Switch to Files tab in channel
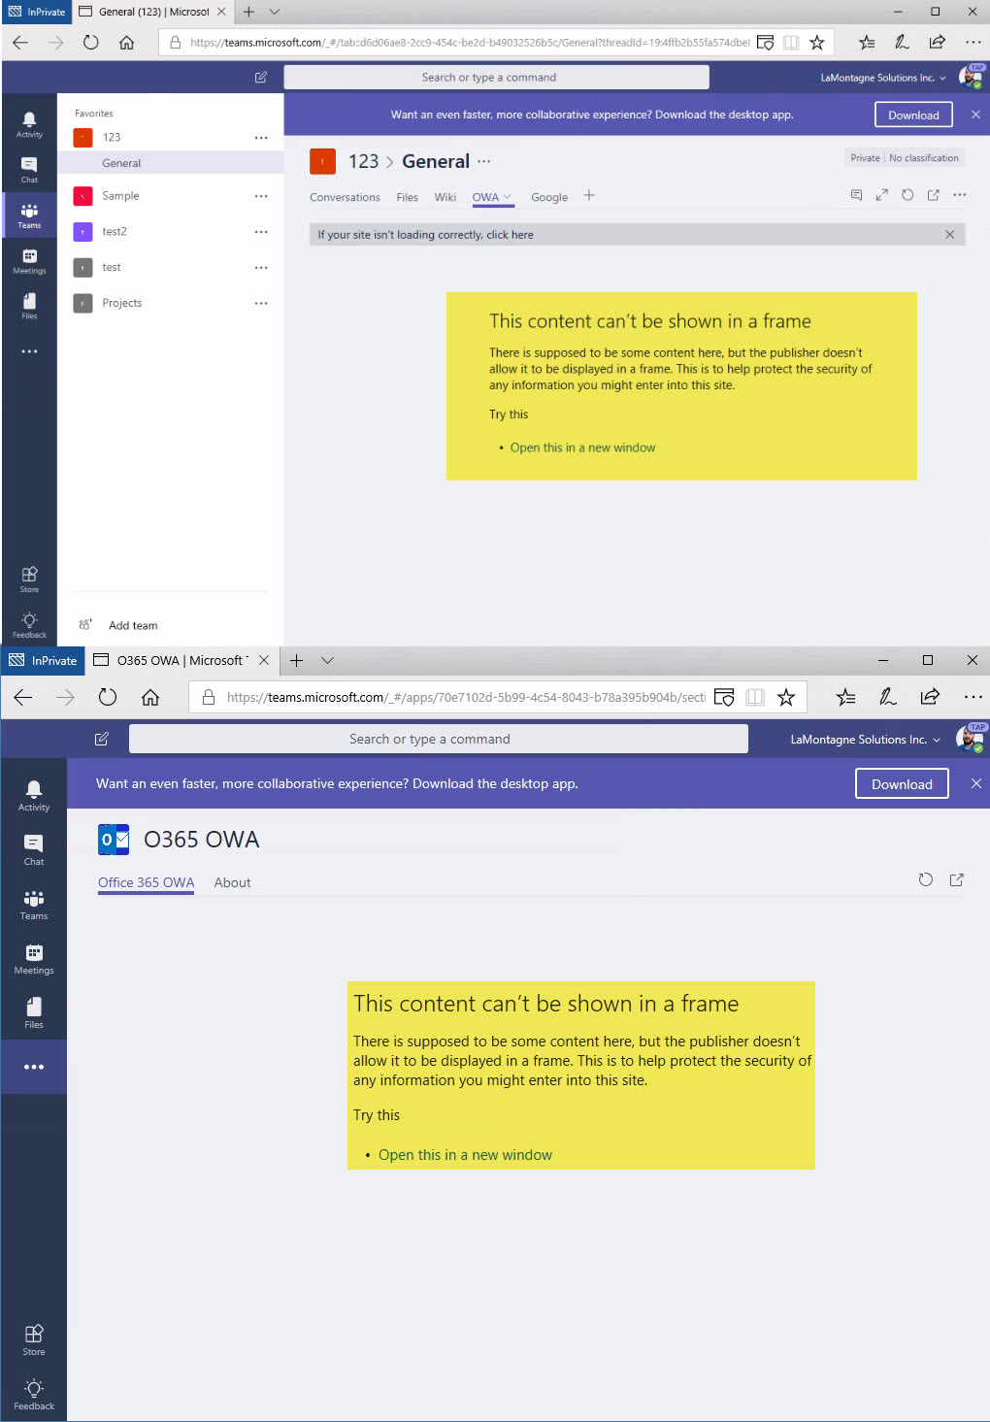 coord(407,197)
